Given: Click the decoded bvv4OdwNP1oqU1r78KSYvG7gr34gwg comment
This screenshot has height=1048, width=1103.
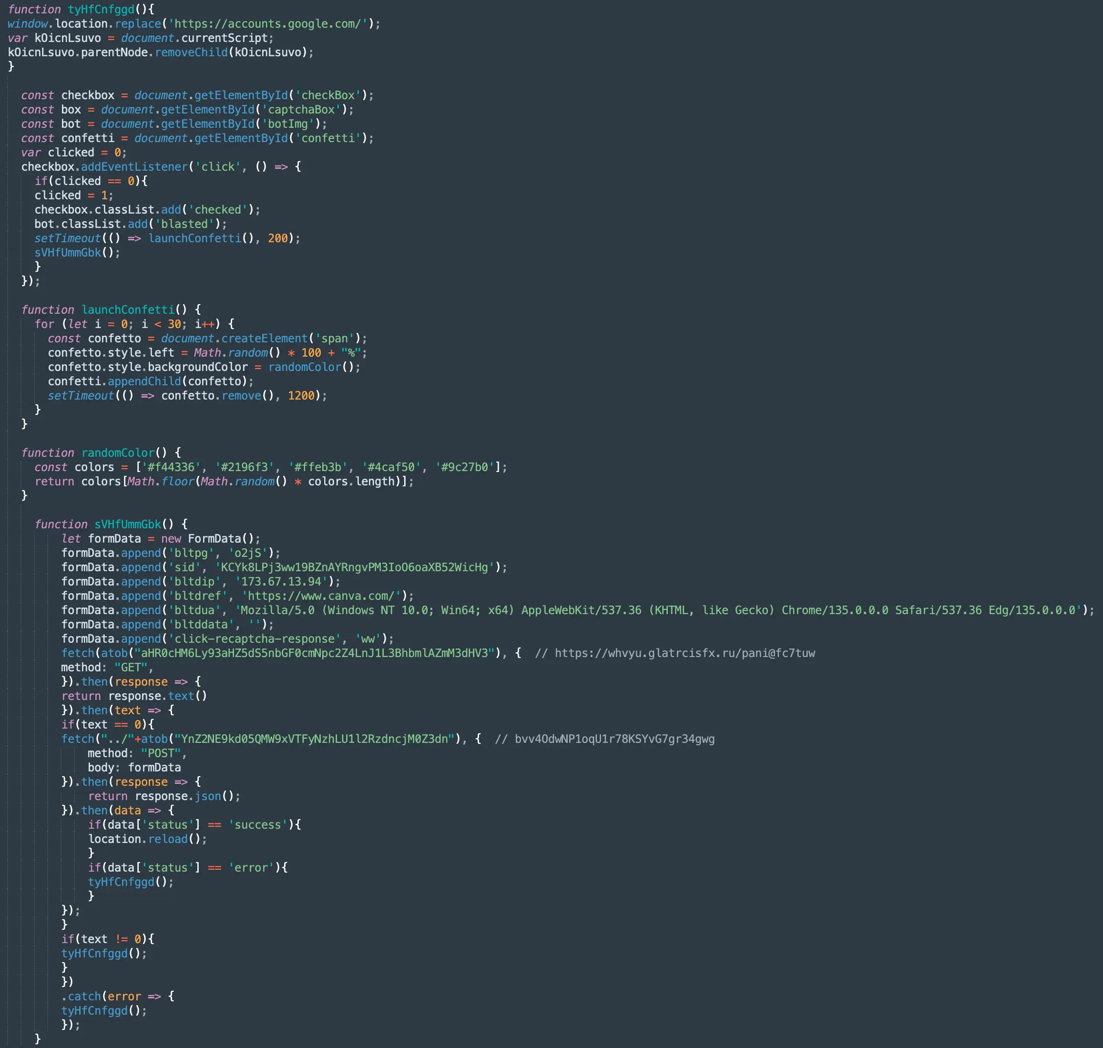Looking at the screenshot, I should [614, 739].
